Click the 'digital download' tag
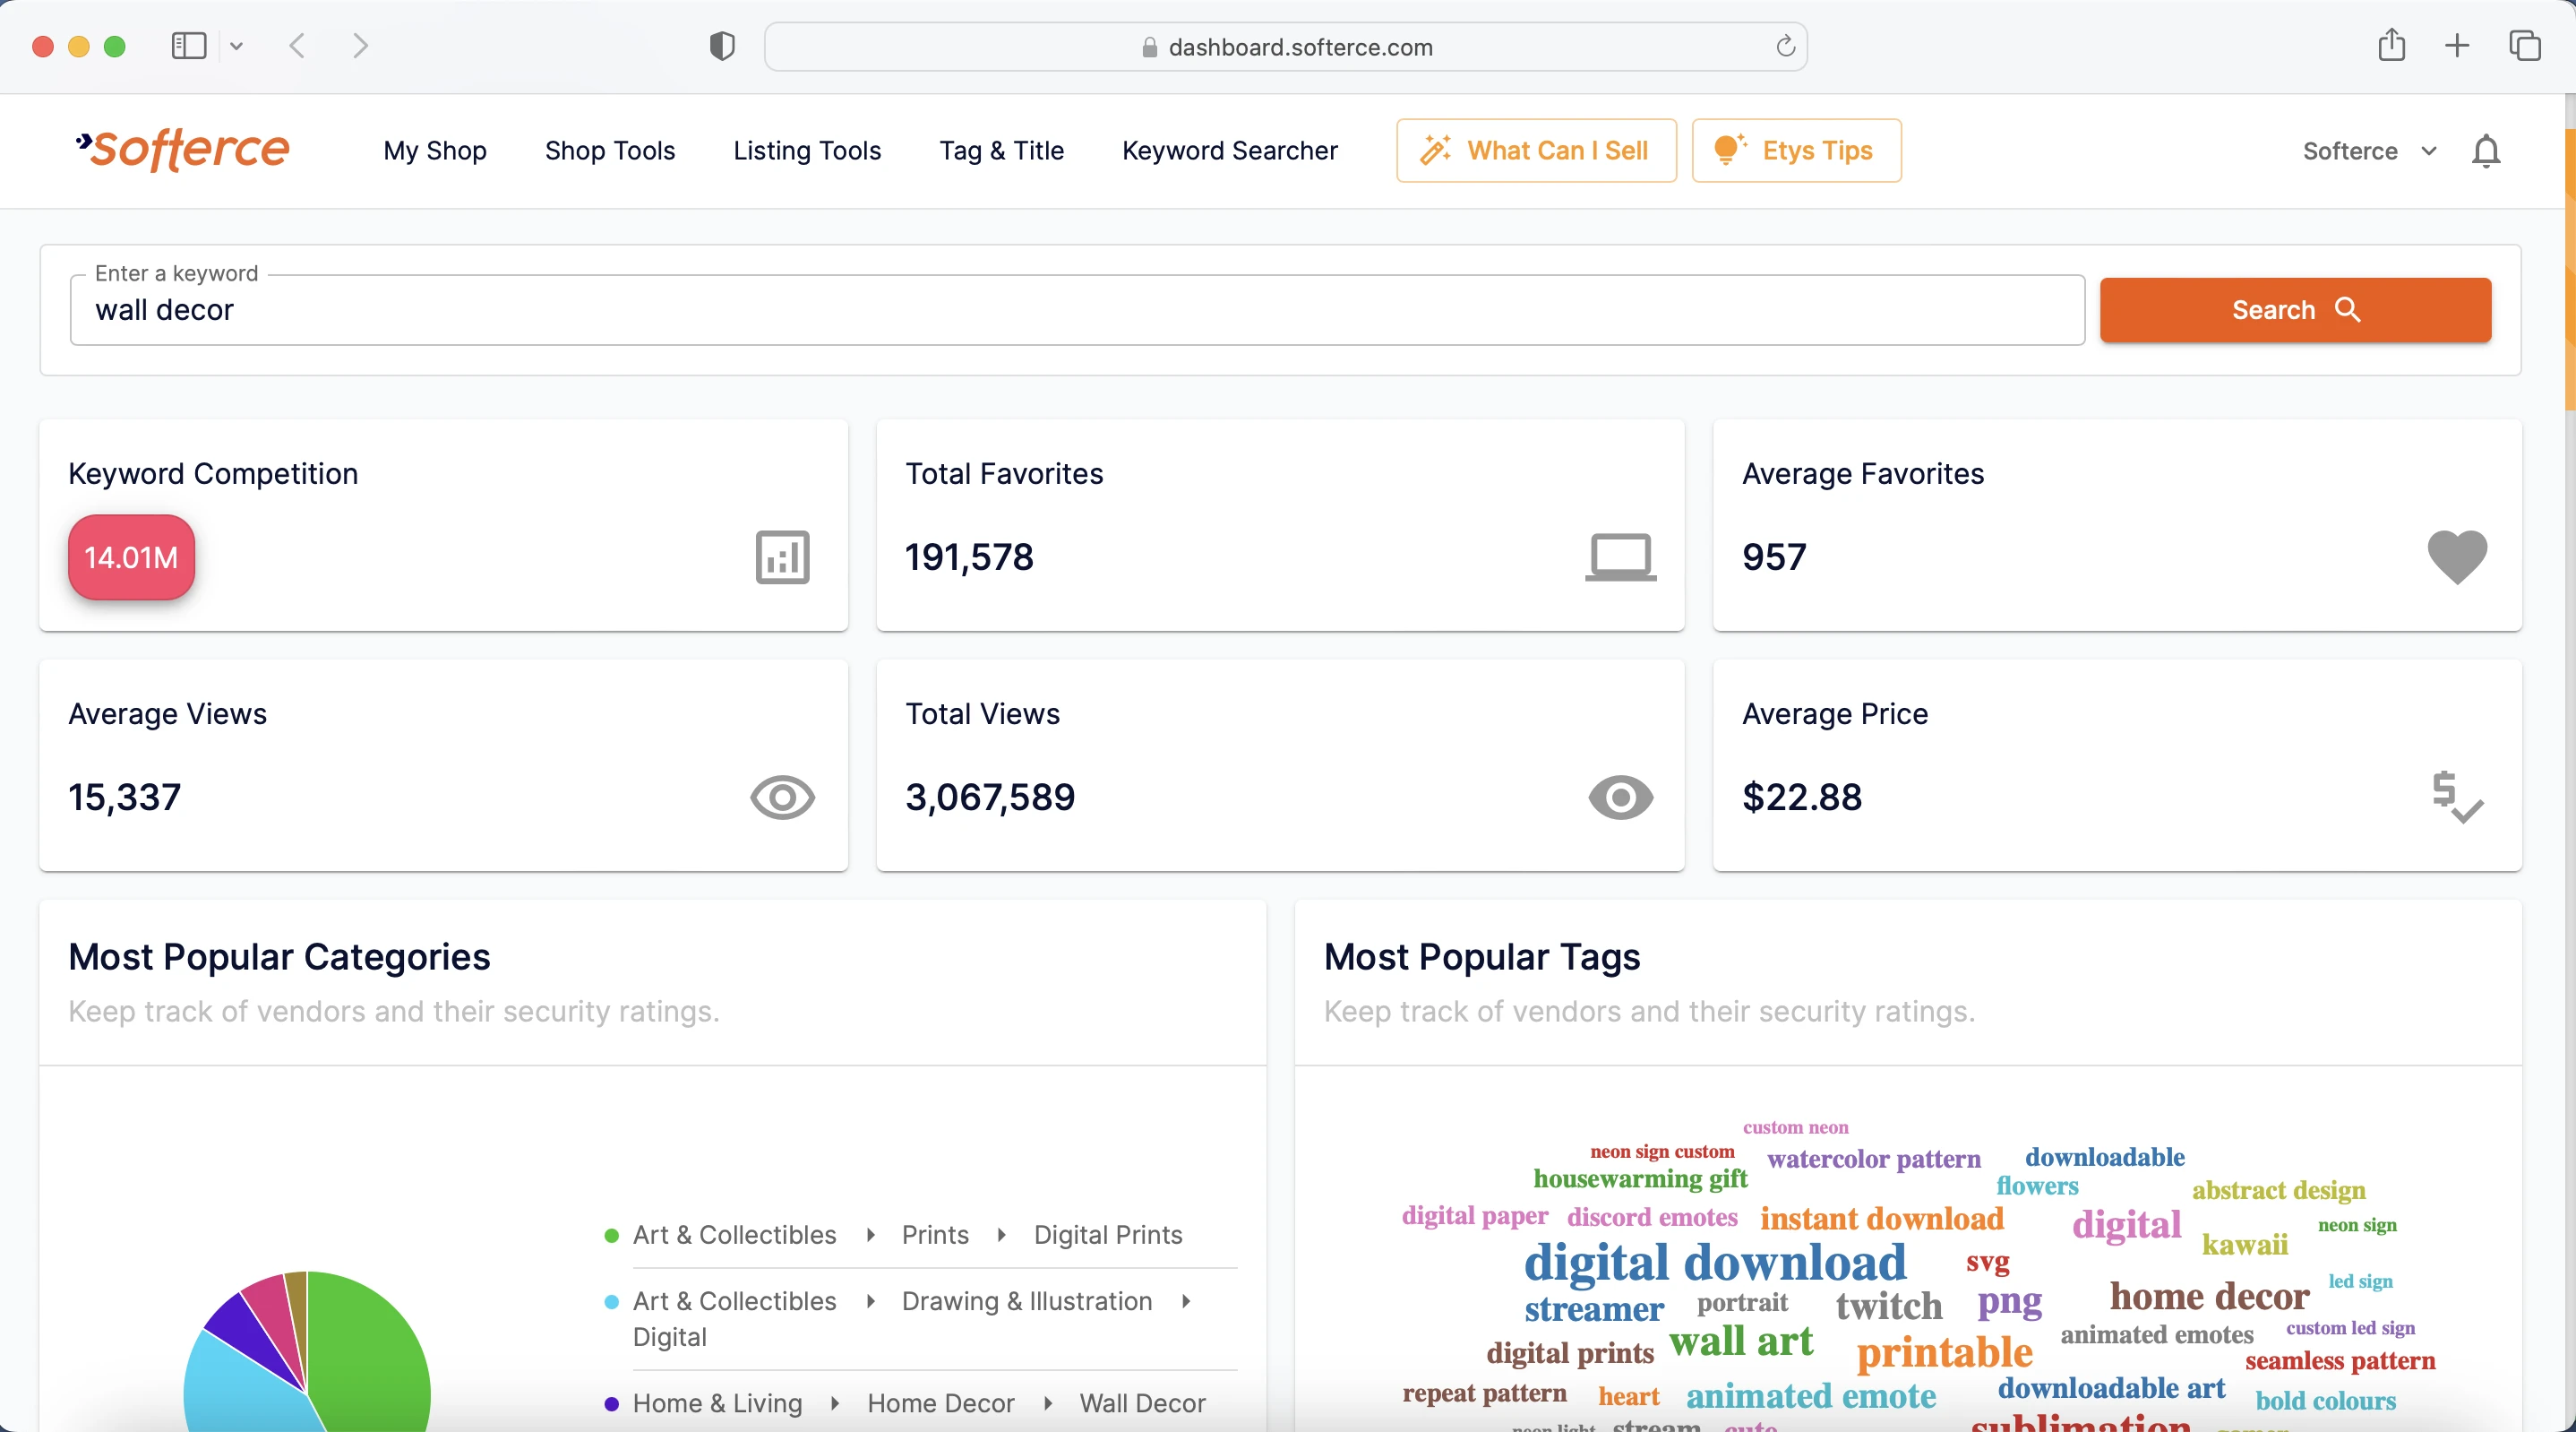The width and height of the screenshot is (2576, 1432). click(1714, 1263)
